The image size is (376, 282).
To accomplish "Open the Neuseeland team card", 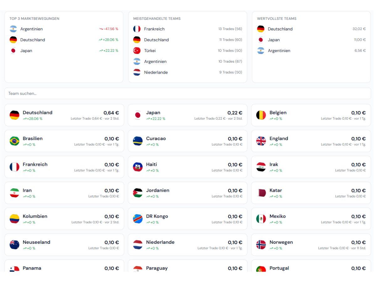I will tap(64, 245).
